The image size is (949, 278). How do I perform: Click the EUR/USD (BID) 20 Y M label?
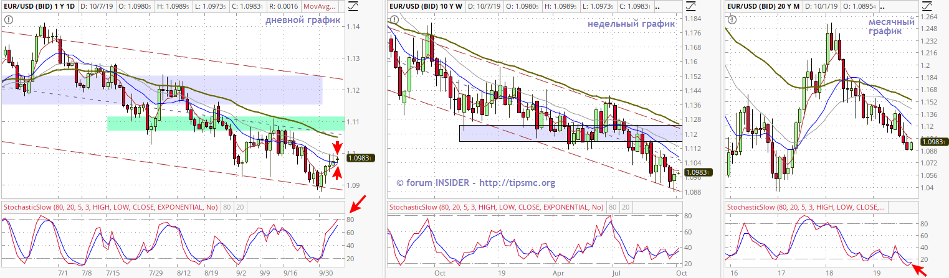coord(764,6)
